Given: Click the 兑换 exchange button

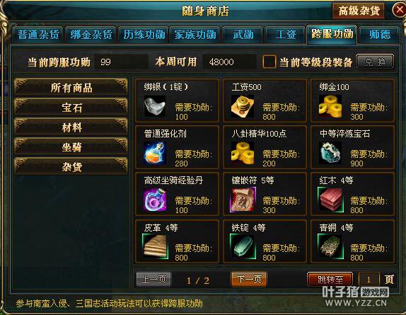Looking at the screenshot, I should coord(375,62).
